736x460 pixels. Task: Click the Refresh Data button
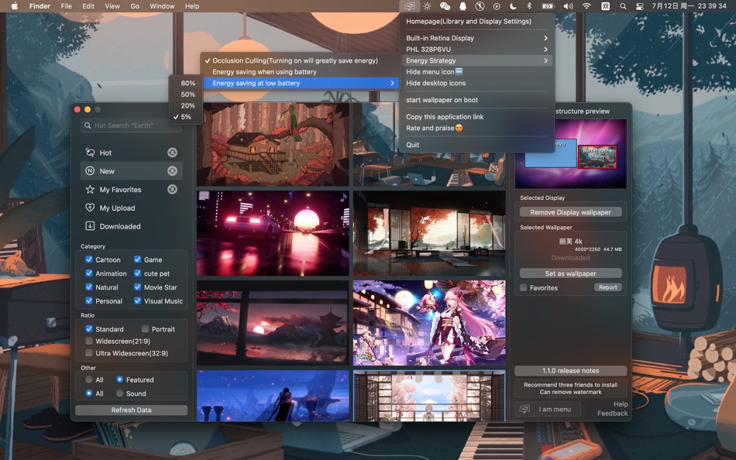[x=131, y=409]
